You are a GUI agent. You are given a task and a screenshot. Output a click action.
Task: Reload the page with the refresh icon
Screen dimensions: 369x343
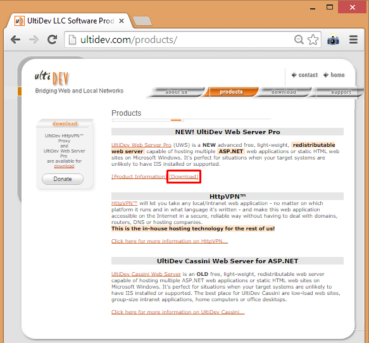pyautogui.click(x=53, y=39)
